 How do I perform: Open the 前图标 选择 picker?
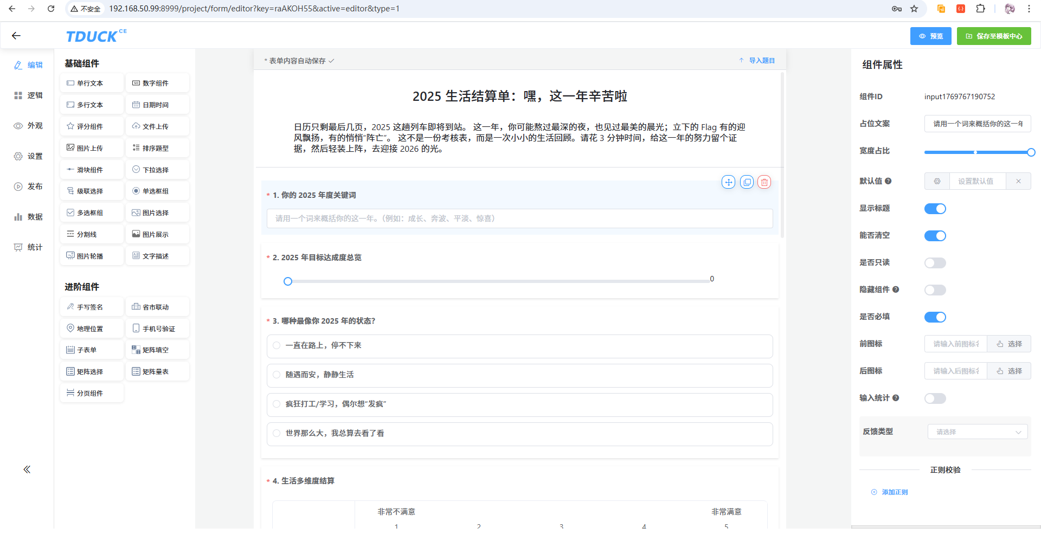[1008, 344]
